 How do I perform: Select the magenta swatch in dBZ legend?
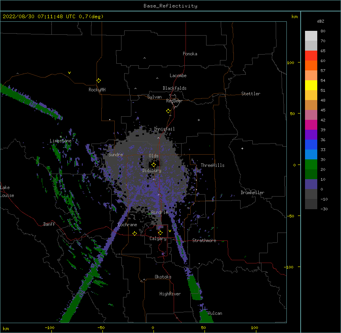[311, 125]
